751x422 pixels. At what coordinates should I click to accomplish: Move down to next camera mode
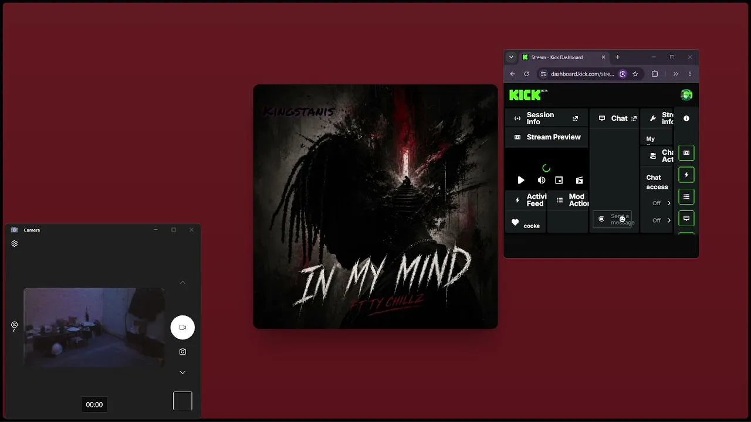[182, 372]
